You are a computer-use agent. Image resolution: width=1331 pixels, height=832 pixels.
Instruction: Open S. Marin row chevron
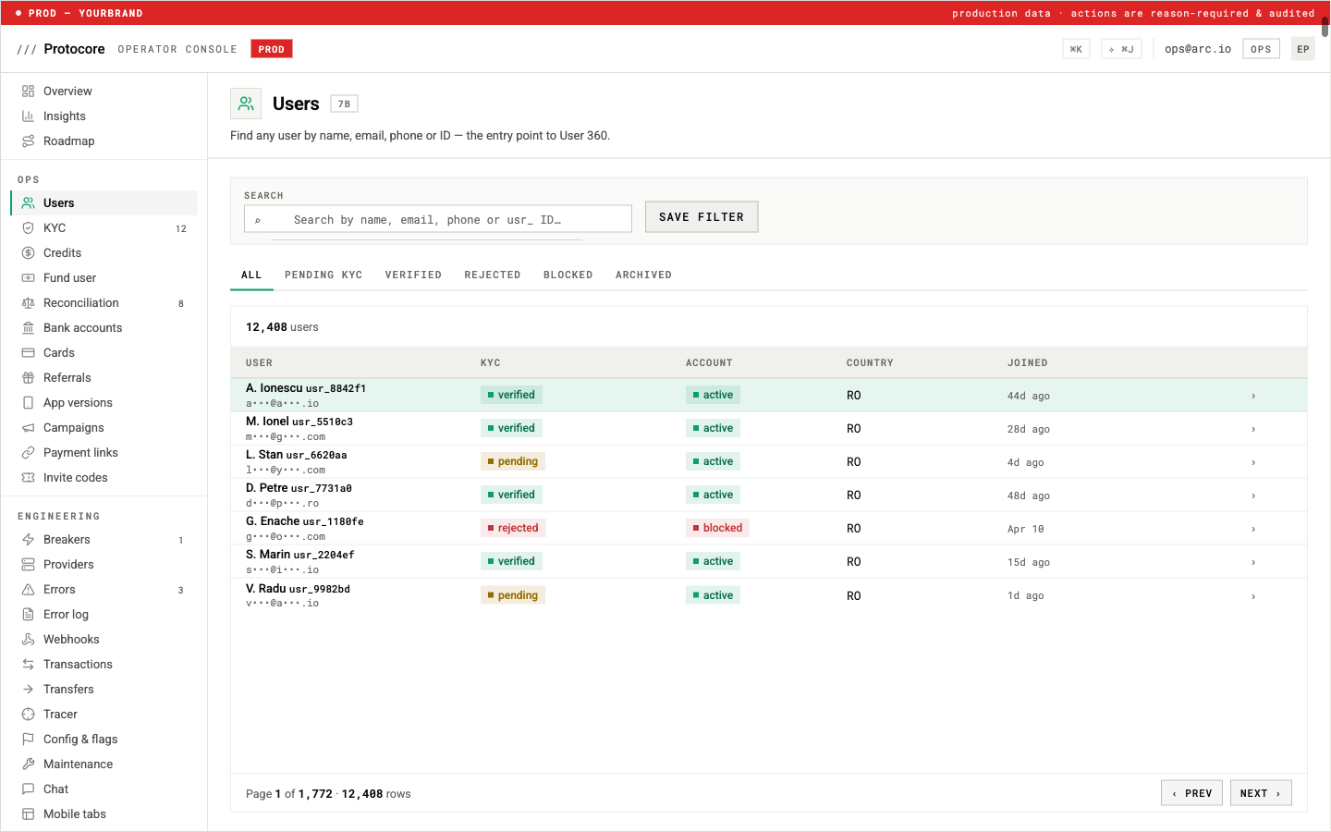pyautogui.click(x=1253, y=562)
